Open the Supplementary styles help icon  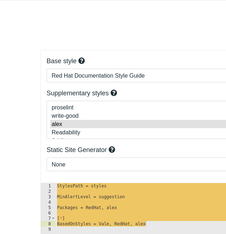pyautogui.click(x=114, y=93)
